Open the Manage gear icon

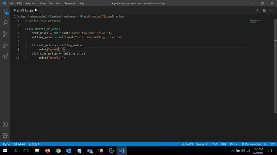coord(5,136)
